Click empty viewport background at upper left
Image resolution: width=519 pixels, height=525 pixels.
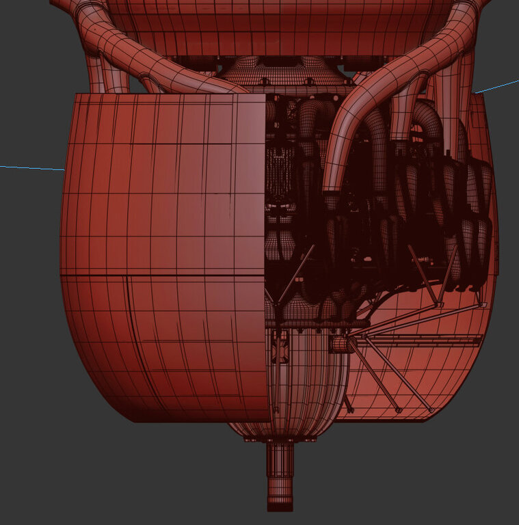[x=27, y=41]
